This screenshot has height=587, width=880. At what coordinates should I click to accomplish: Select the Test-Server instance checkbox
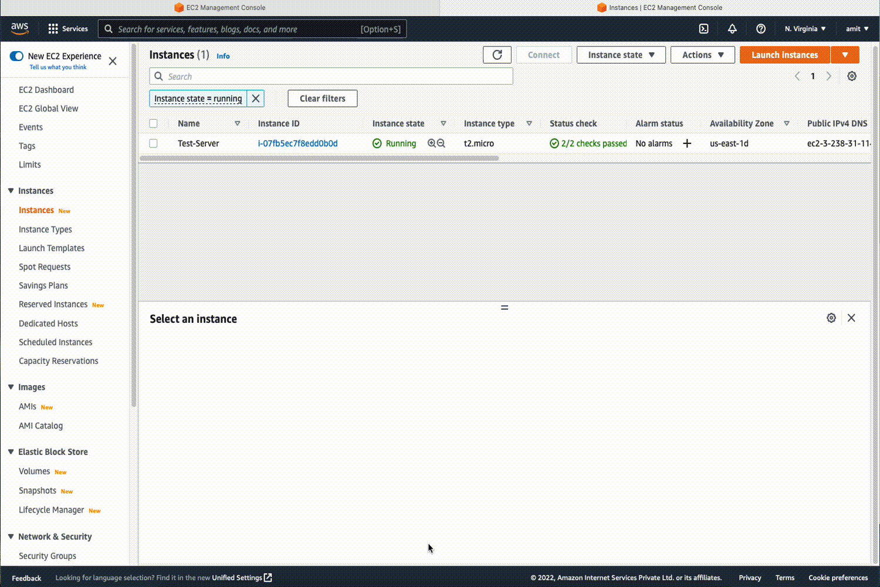(153, 143)
